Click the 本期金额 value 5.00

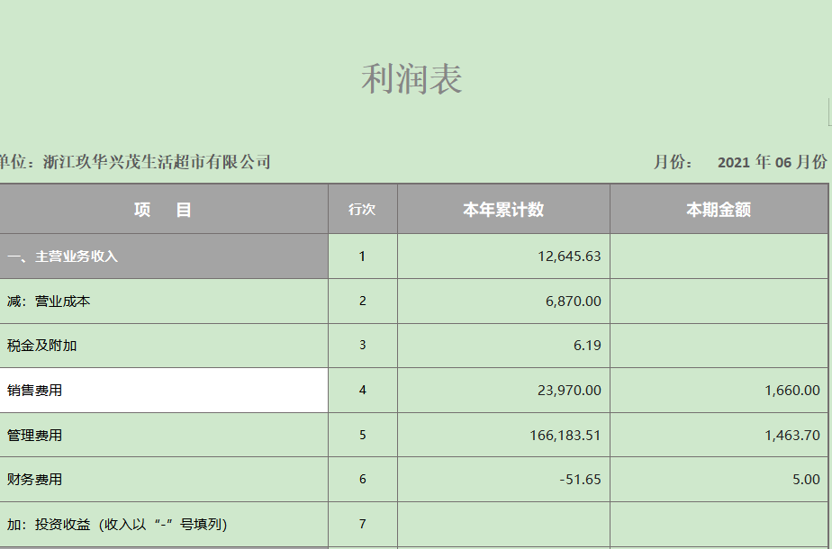click(807, 480)
